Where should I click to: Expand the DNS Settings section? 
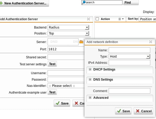pos(90,80)
